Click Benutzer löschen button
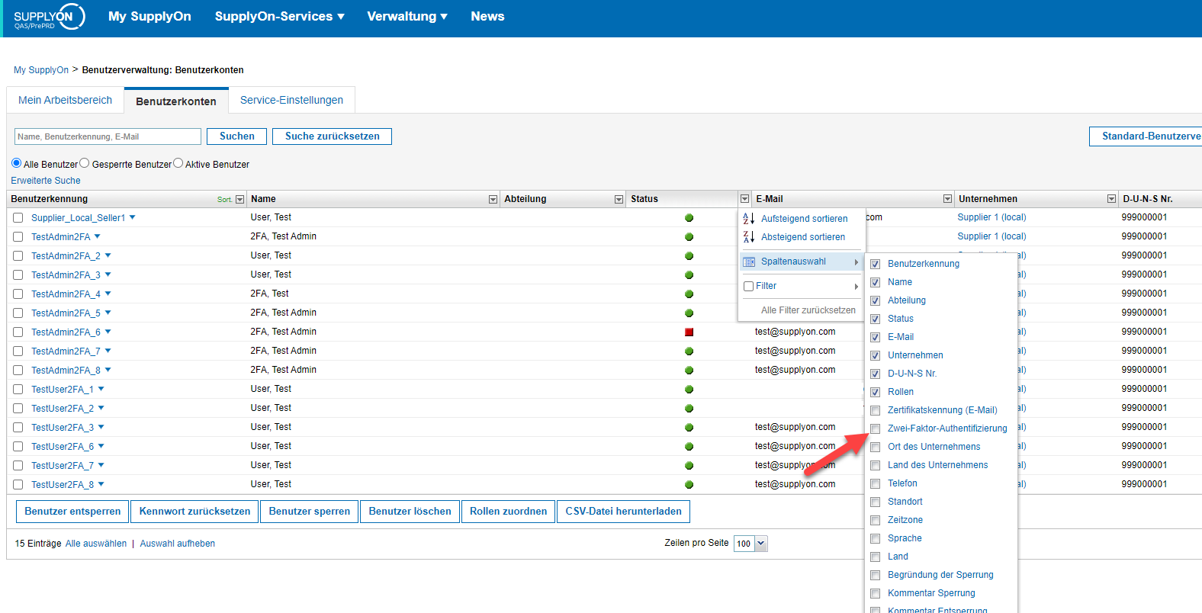Viewport: 1202px width, 613px height. 410,512
